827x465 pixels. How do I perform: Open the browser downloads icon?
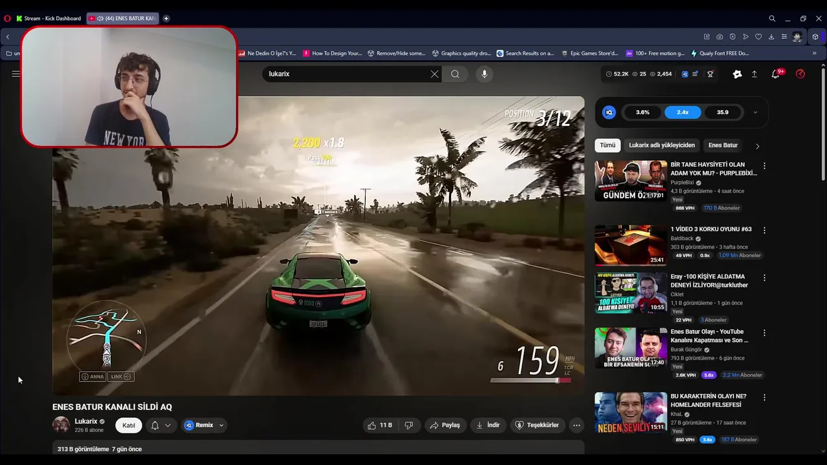point(771,37)
